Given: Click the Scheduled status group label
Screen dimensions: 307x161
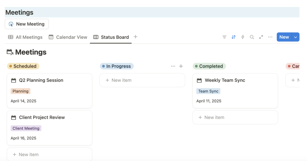Looking at the screenshot, I should tap(23, 66).
